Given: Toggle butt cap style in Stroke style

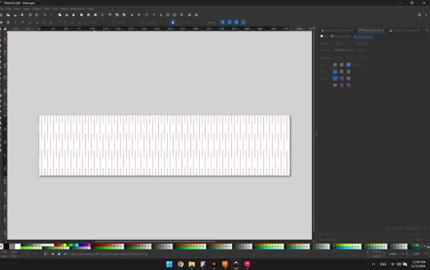Looking at the screenshot, I should pos(335,72).
